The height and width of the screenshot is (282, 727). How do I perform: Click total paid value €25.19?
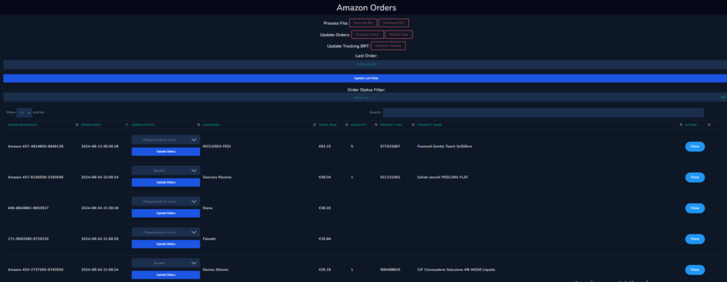tap(325, 269)
